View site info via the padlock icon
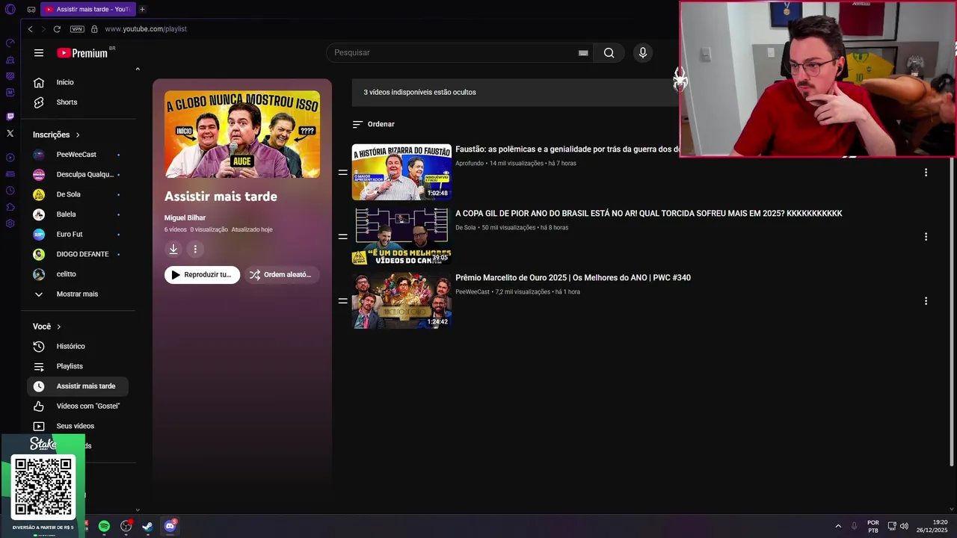Image resolution: width=957 pixels, height=538 pixels. coord(94,29)
